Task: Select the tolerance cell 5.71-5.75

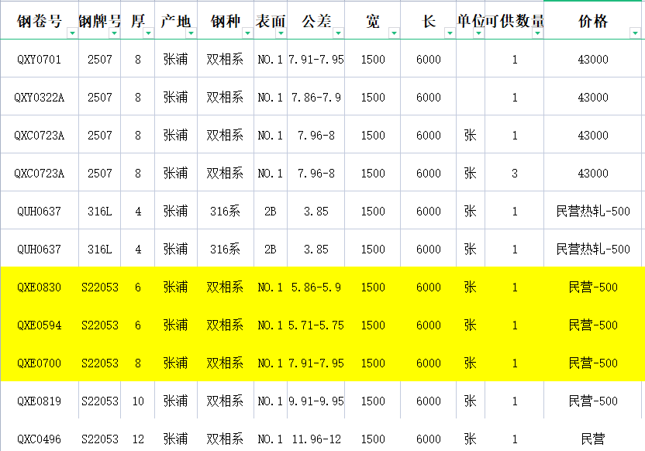Action: (316, 325)
